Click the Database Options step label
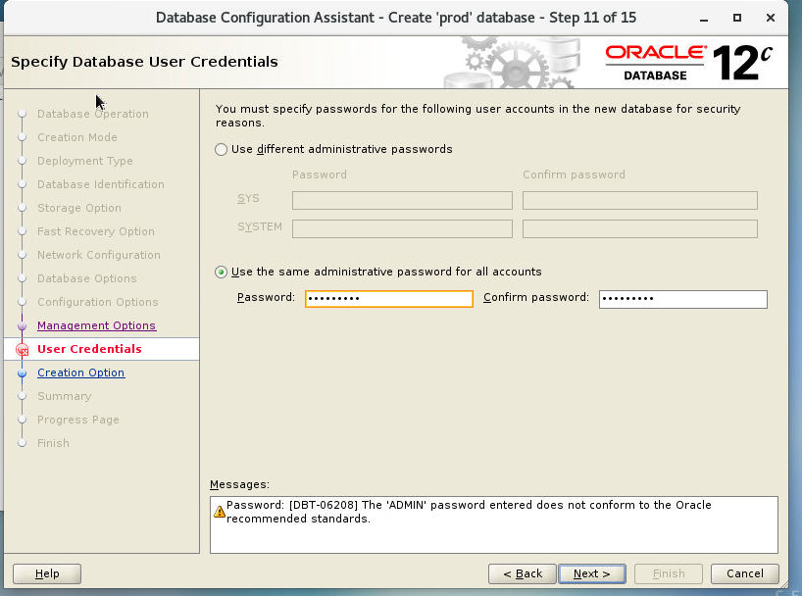 tap(87, 278)
